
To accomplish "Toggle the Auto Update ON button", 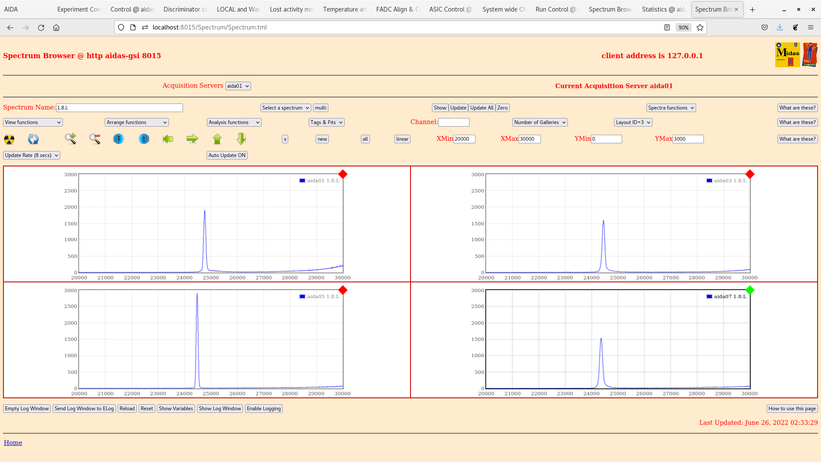I will pyautogui.click(x=227, y=155).
